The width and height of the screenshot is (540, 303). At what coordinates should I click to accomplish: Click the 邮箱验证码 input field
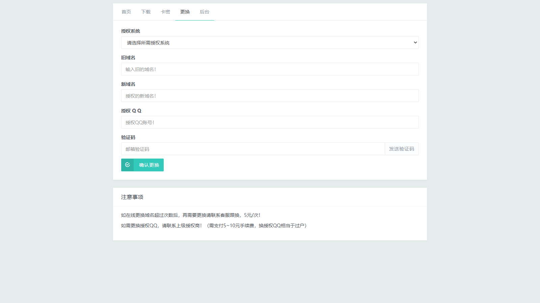[x=253, y=149]
